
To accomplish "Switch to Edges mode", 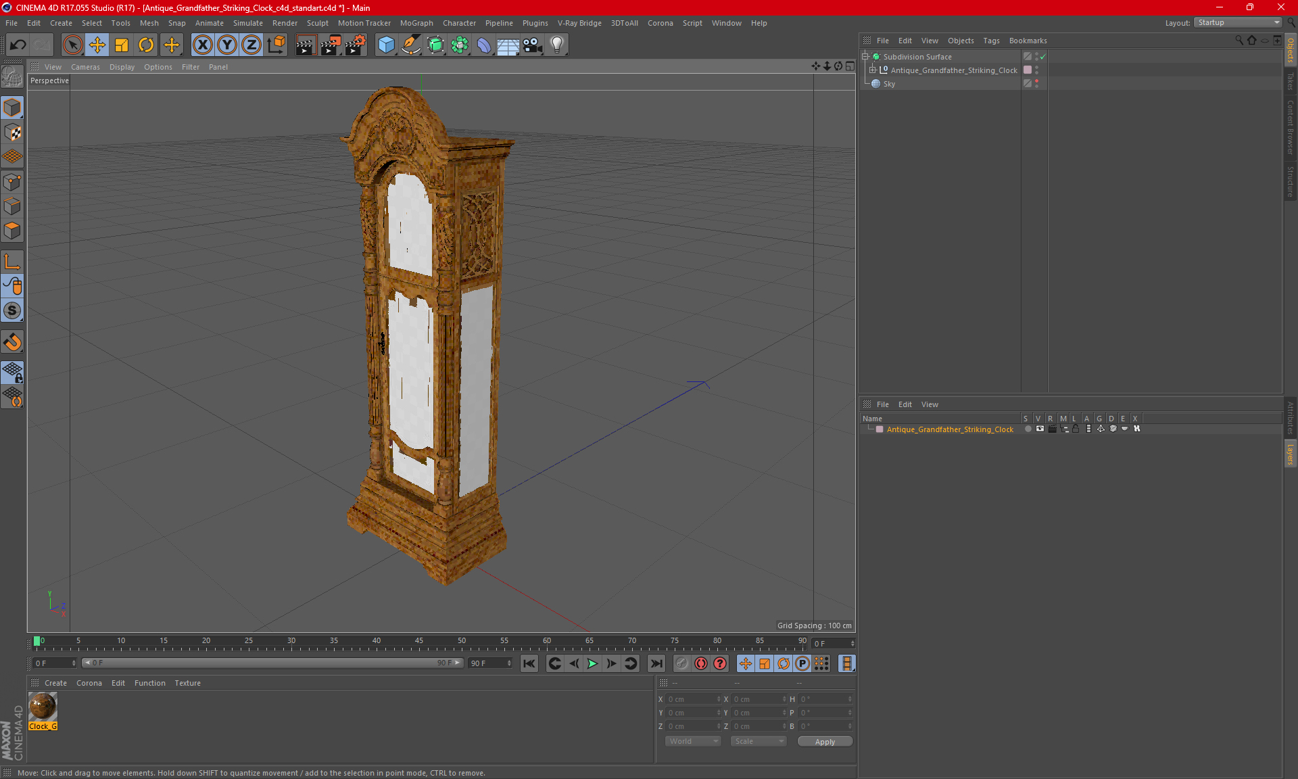I will [12, 206].
